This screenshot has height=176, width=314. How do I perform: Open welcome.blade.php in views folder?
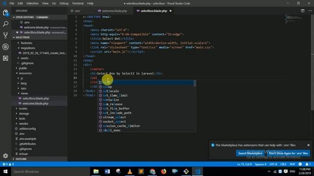(x=35, y=103)
